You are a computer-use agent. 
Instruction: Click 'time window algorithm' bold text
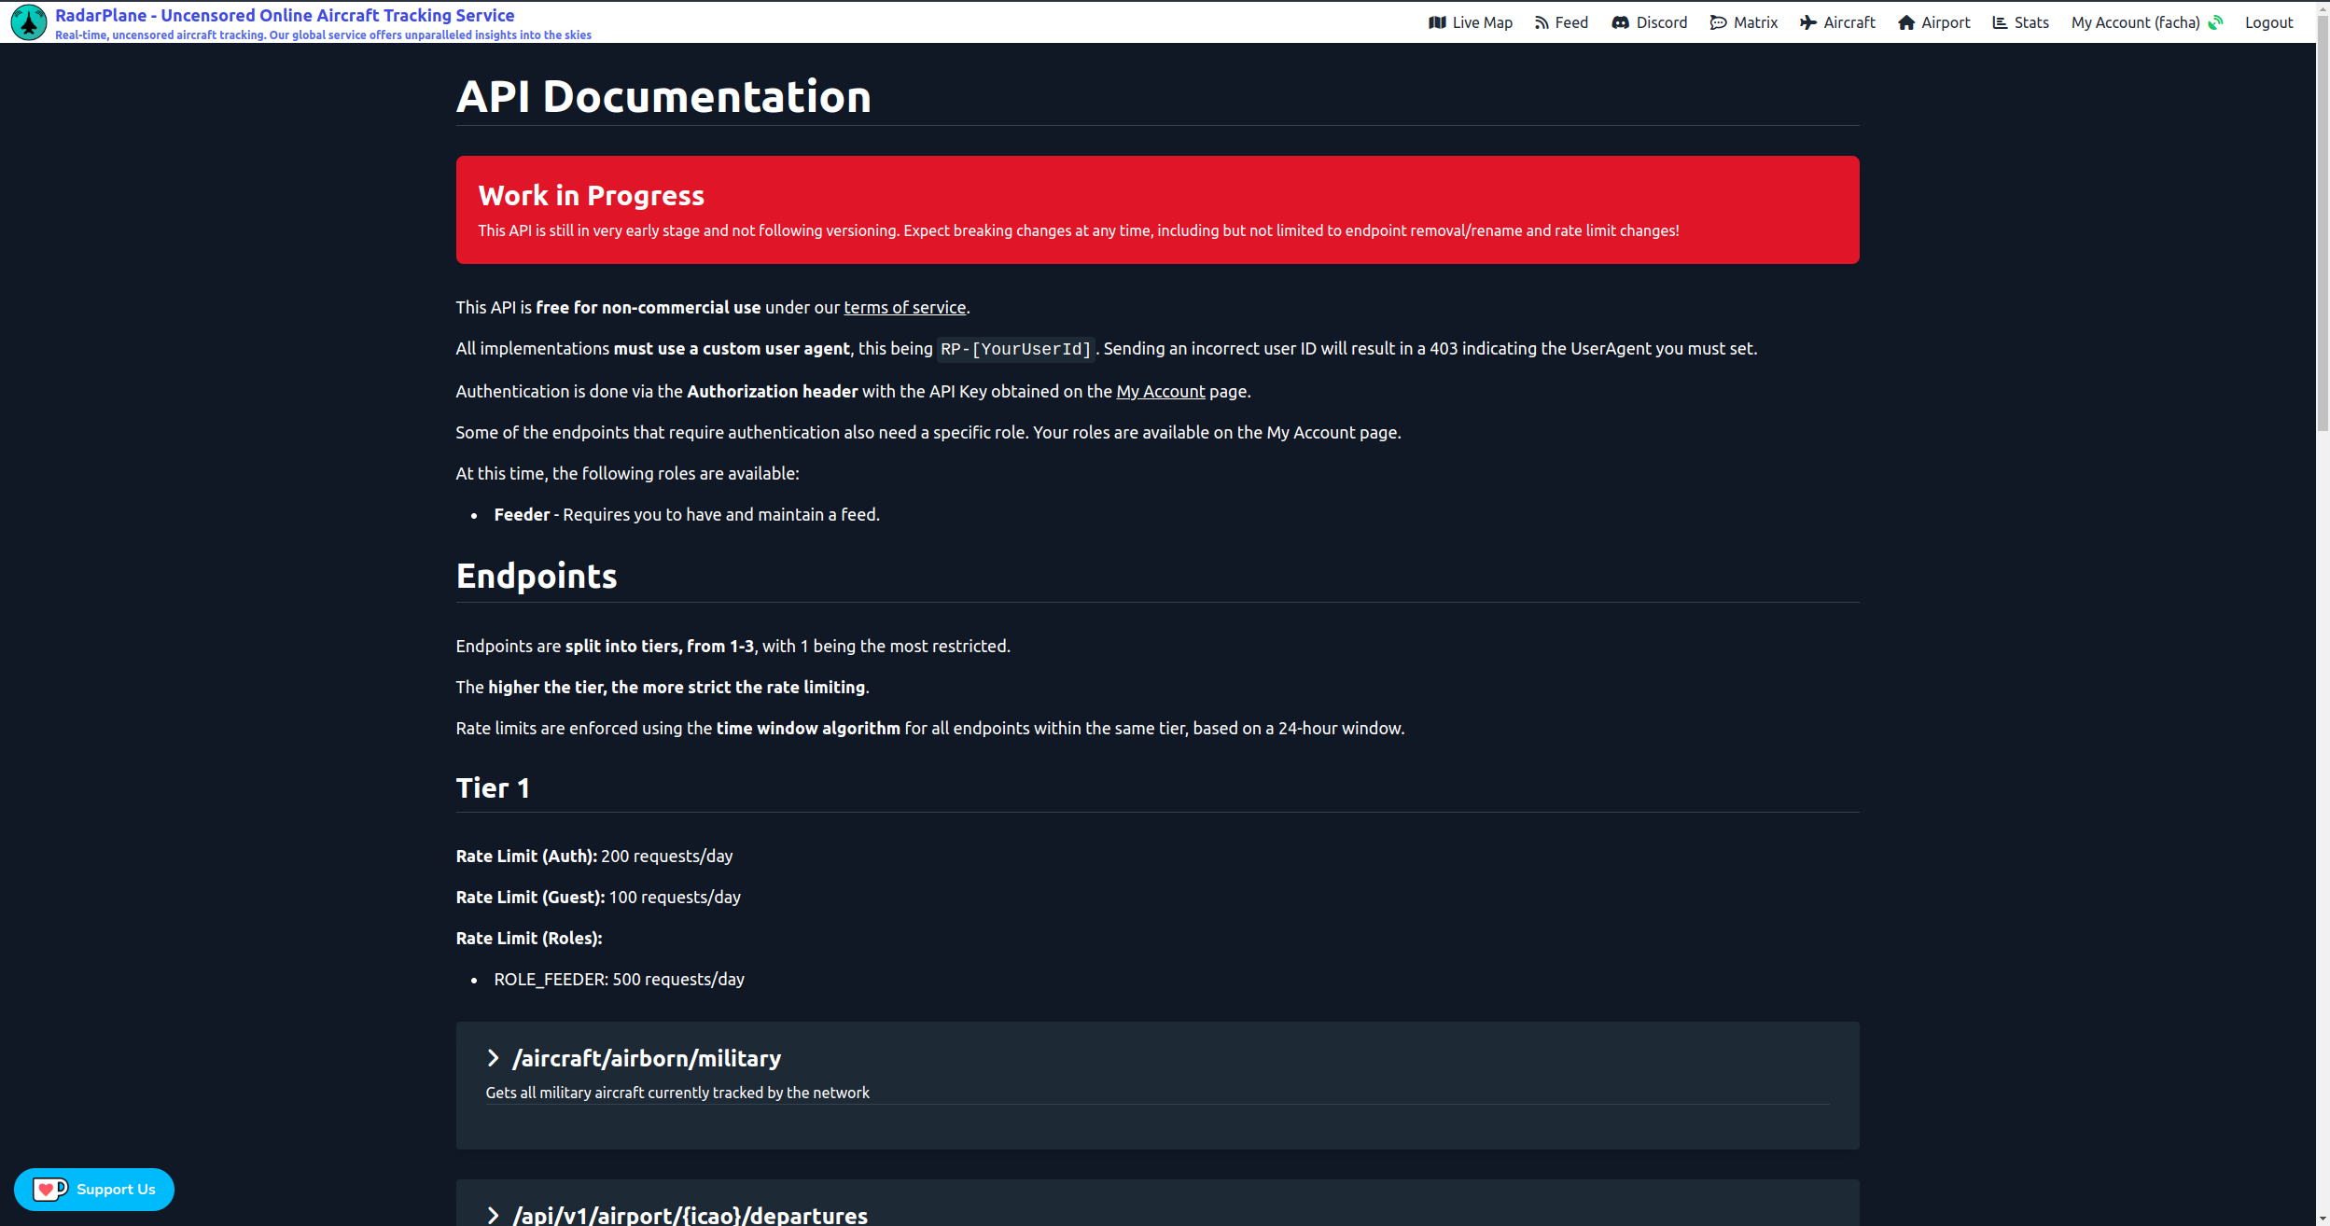pos(808,728)
